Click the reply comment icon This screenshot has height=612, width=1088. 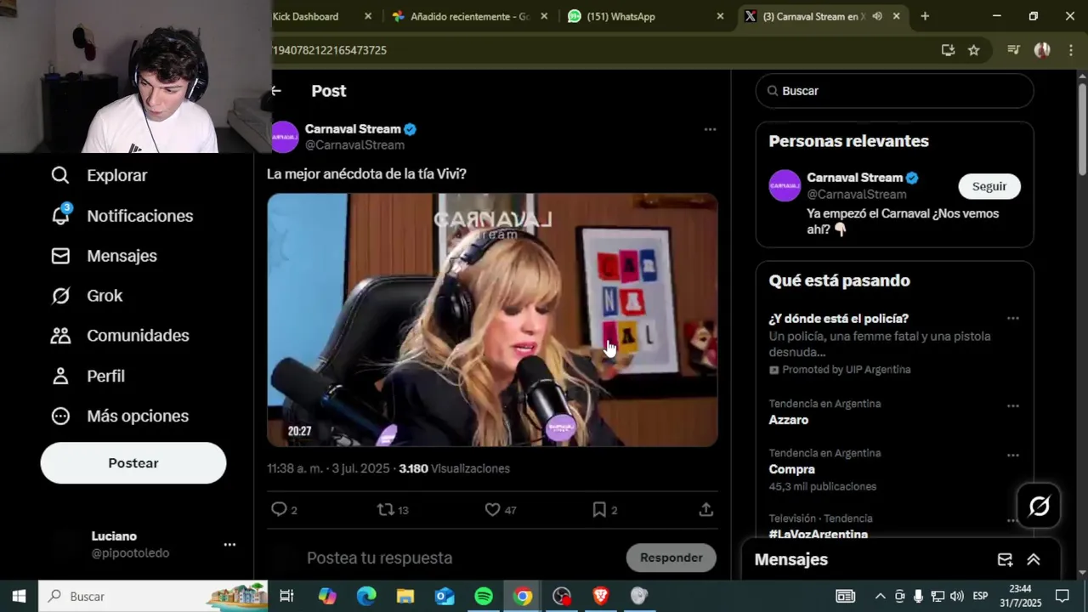279,509
